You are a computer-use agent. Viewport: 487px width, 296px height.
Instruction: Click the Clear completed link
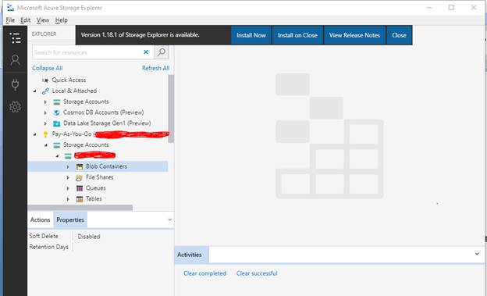[x=204, y=273]
